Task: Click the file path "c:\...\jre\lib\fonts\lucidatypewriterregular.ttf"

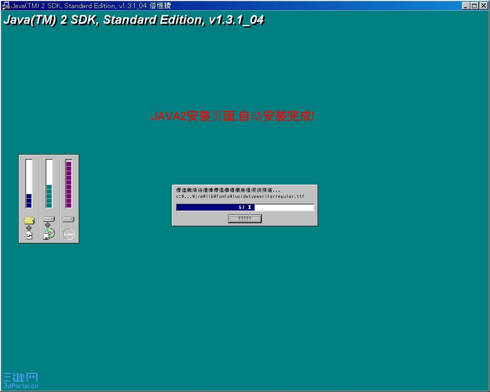Action: 240,196
